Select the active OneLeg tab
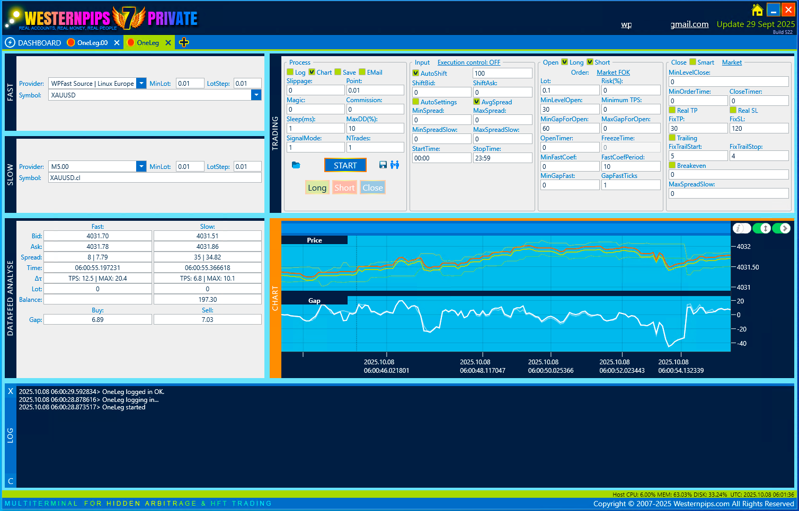 148,43
